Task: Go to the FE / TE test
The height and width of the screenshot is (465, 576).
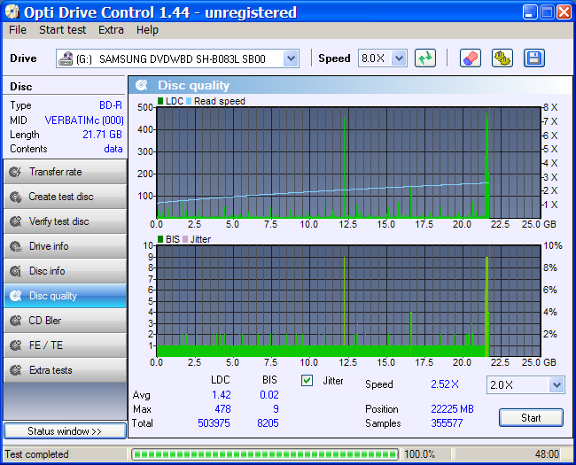Action: pos(65,345)
